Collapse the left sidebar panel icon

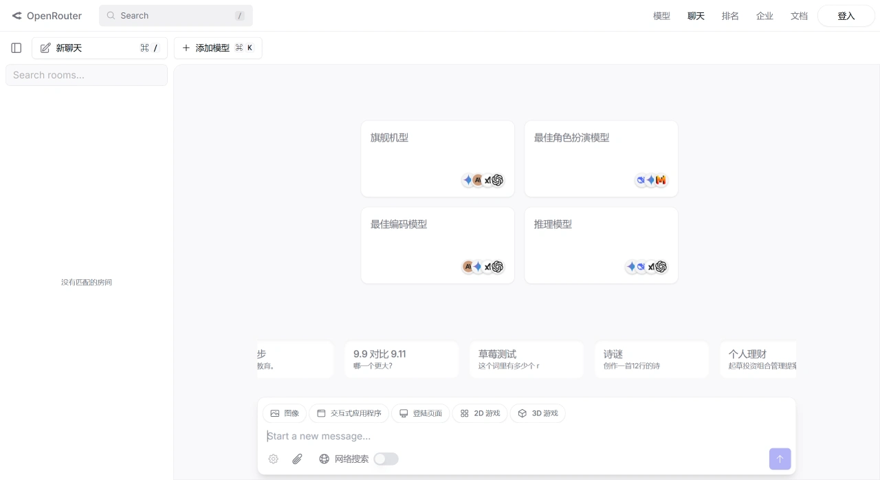[x=16, y=48]
